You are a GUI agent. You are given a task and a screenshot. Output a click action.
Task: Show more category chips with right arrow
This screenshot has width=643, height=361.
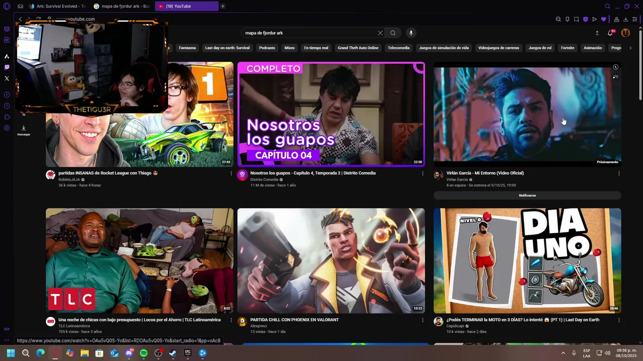(630, 48)
